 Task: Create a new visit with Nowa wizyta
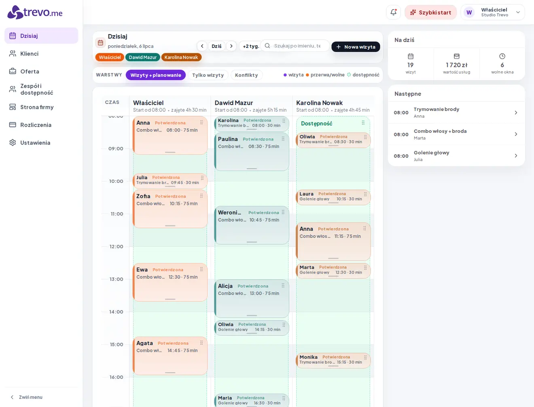click(x=356, y=47)
